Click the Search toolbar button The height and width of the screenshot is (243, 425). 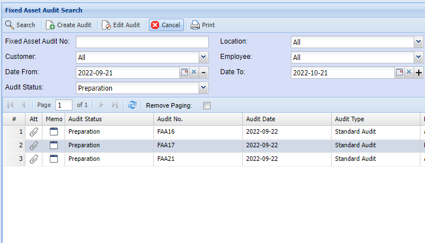point(20,25)
